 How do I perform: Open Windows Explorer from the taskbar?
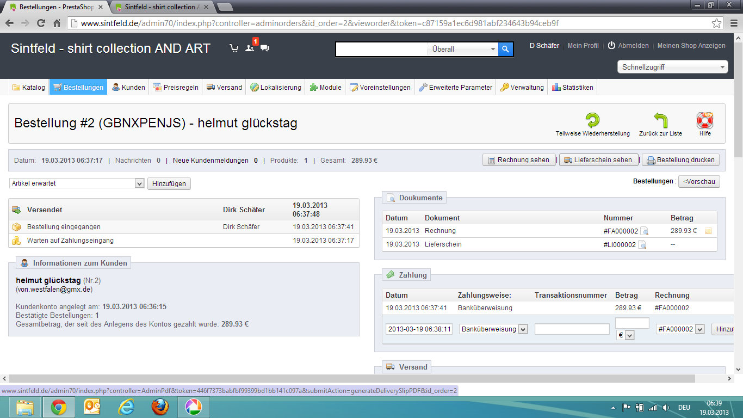pyautogui.click(x=24, y=407)
